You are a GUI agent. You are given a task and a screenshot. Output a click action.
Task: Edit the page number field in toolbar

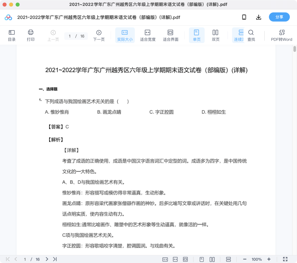coord(70,36)
